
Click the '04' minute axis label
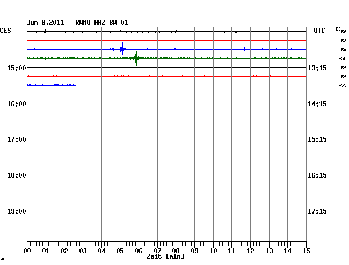(x=101, y=251)
